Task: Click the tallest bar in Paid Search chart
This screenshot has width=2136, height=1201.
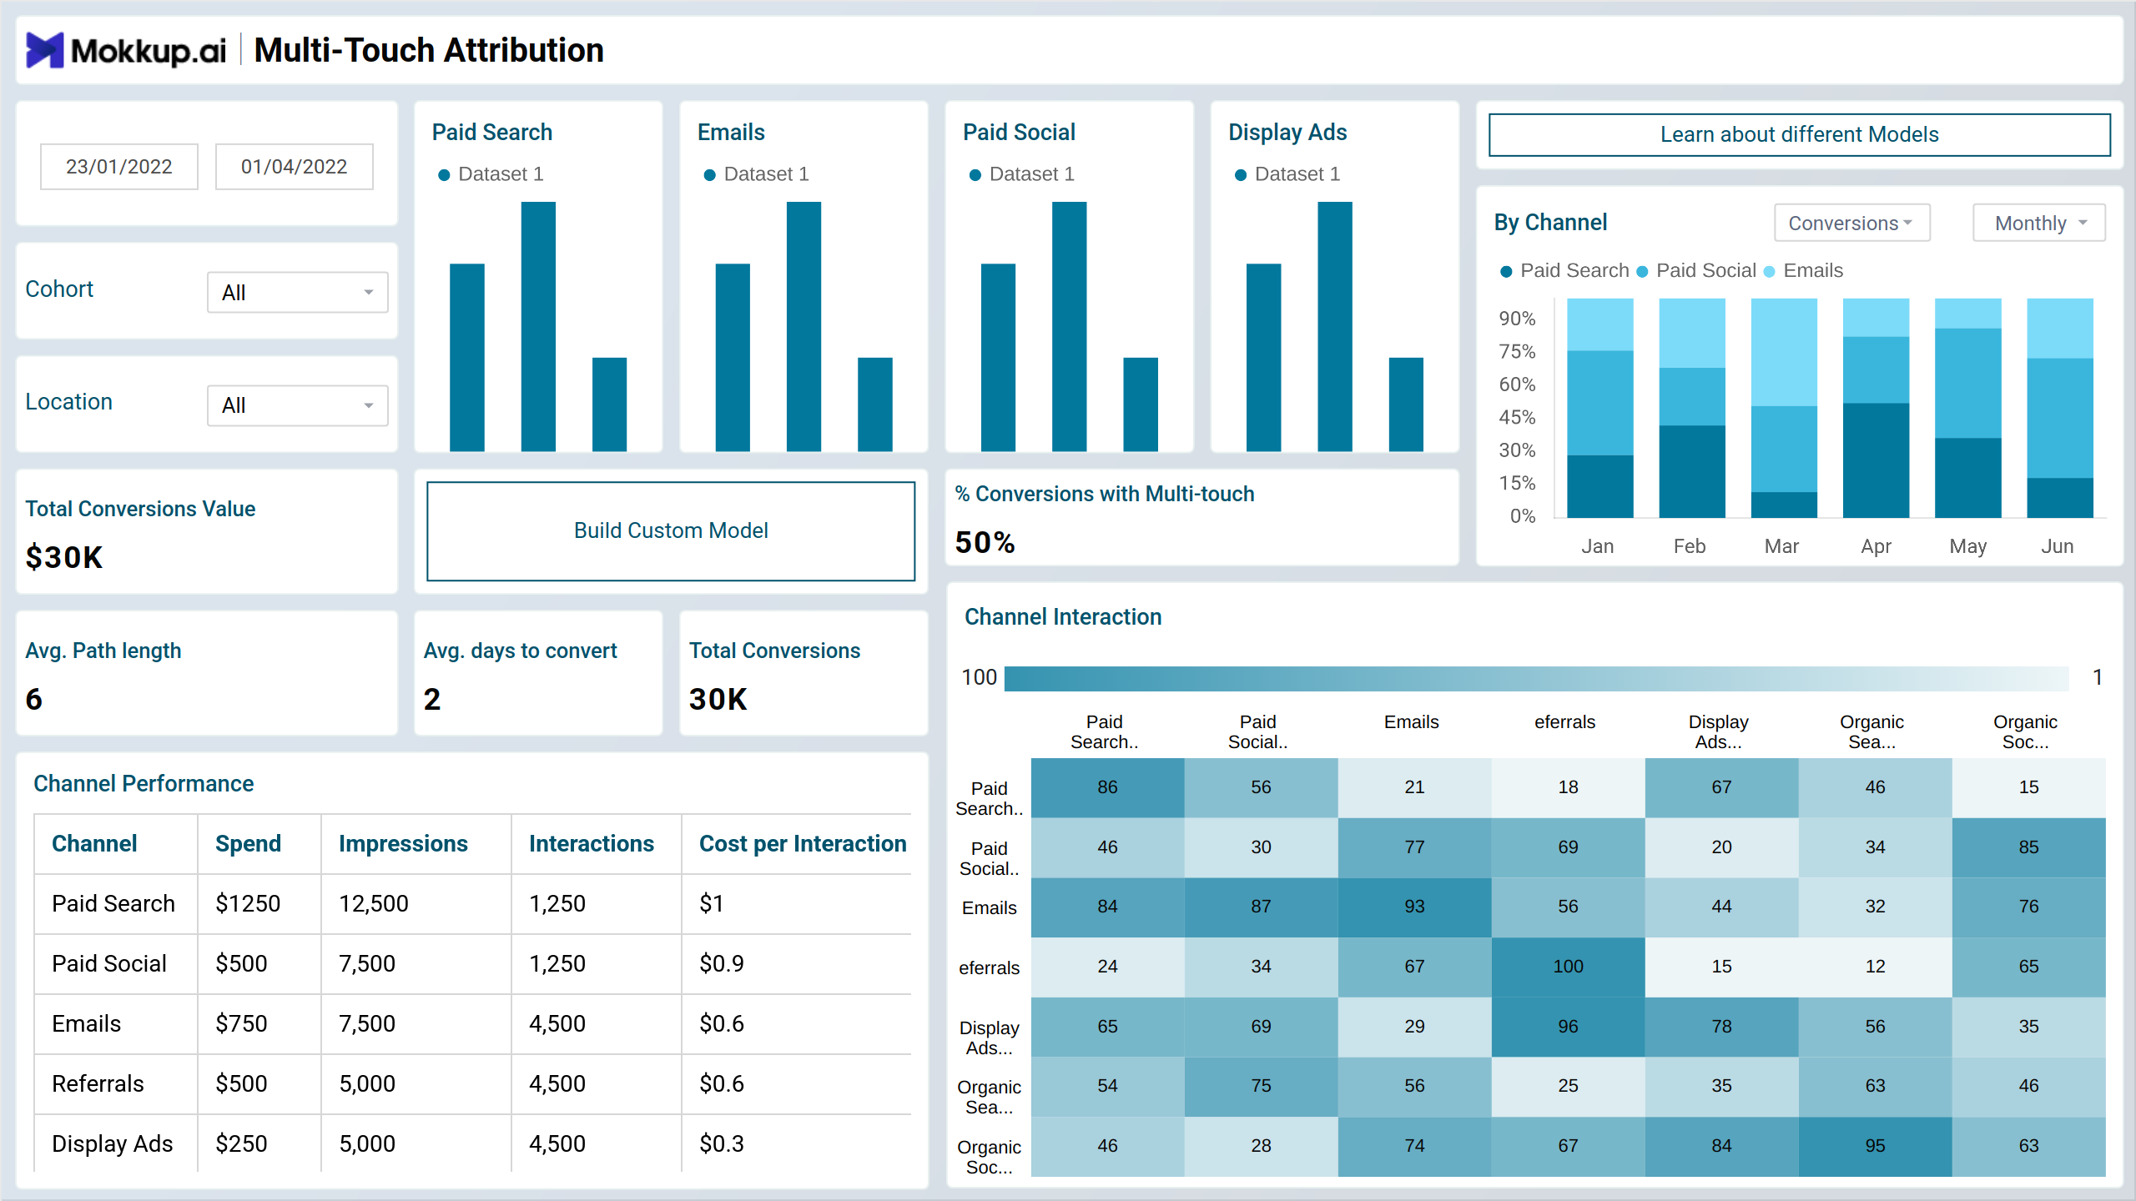Action: [538, 327]
